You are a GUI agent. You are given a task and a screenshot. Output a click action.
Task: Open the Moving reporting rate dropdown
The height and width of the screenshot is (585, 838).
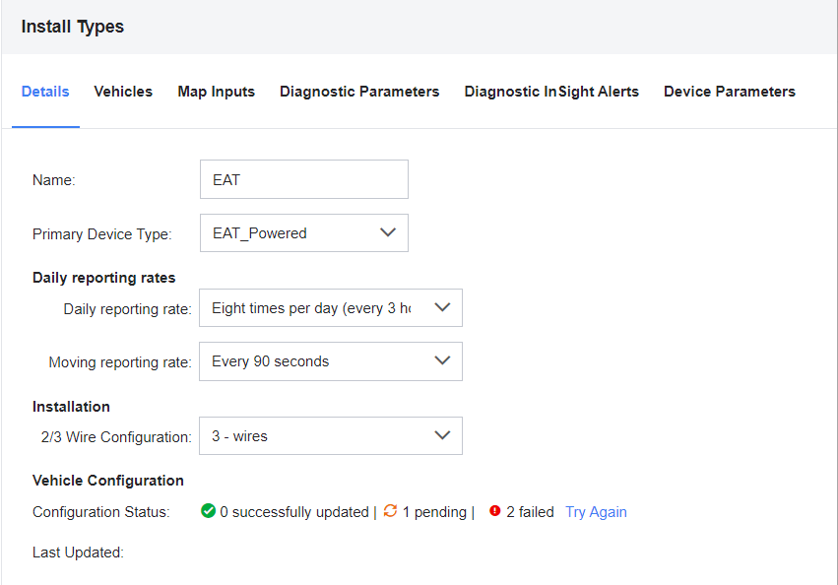coord(330,361)
